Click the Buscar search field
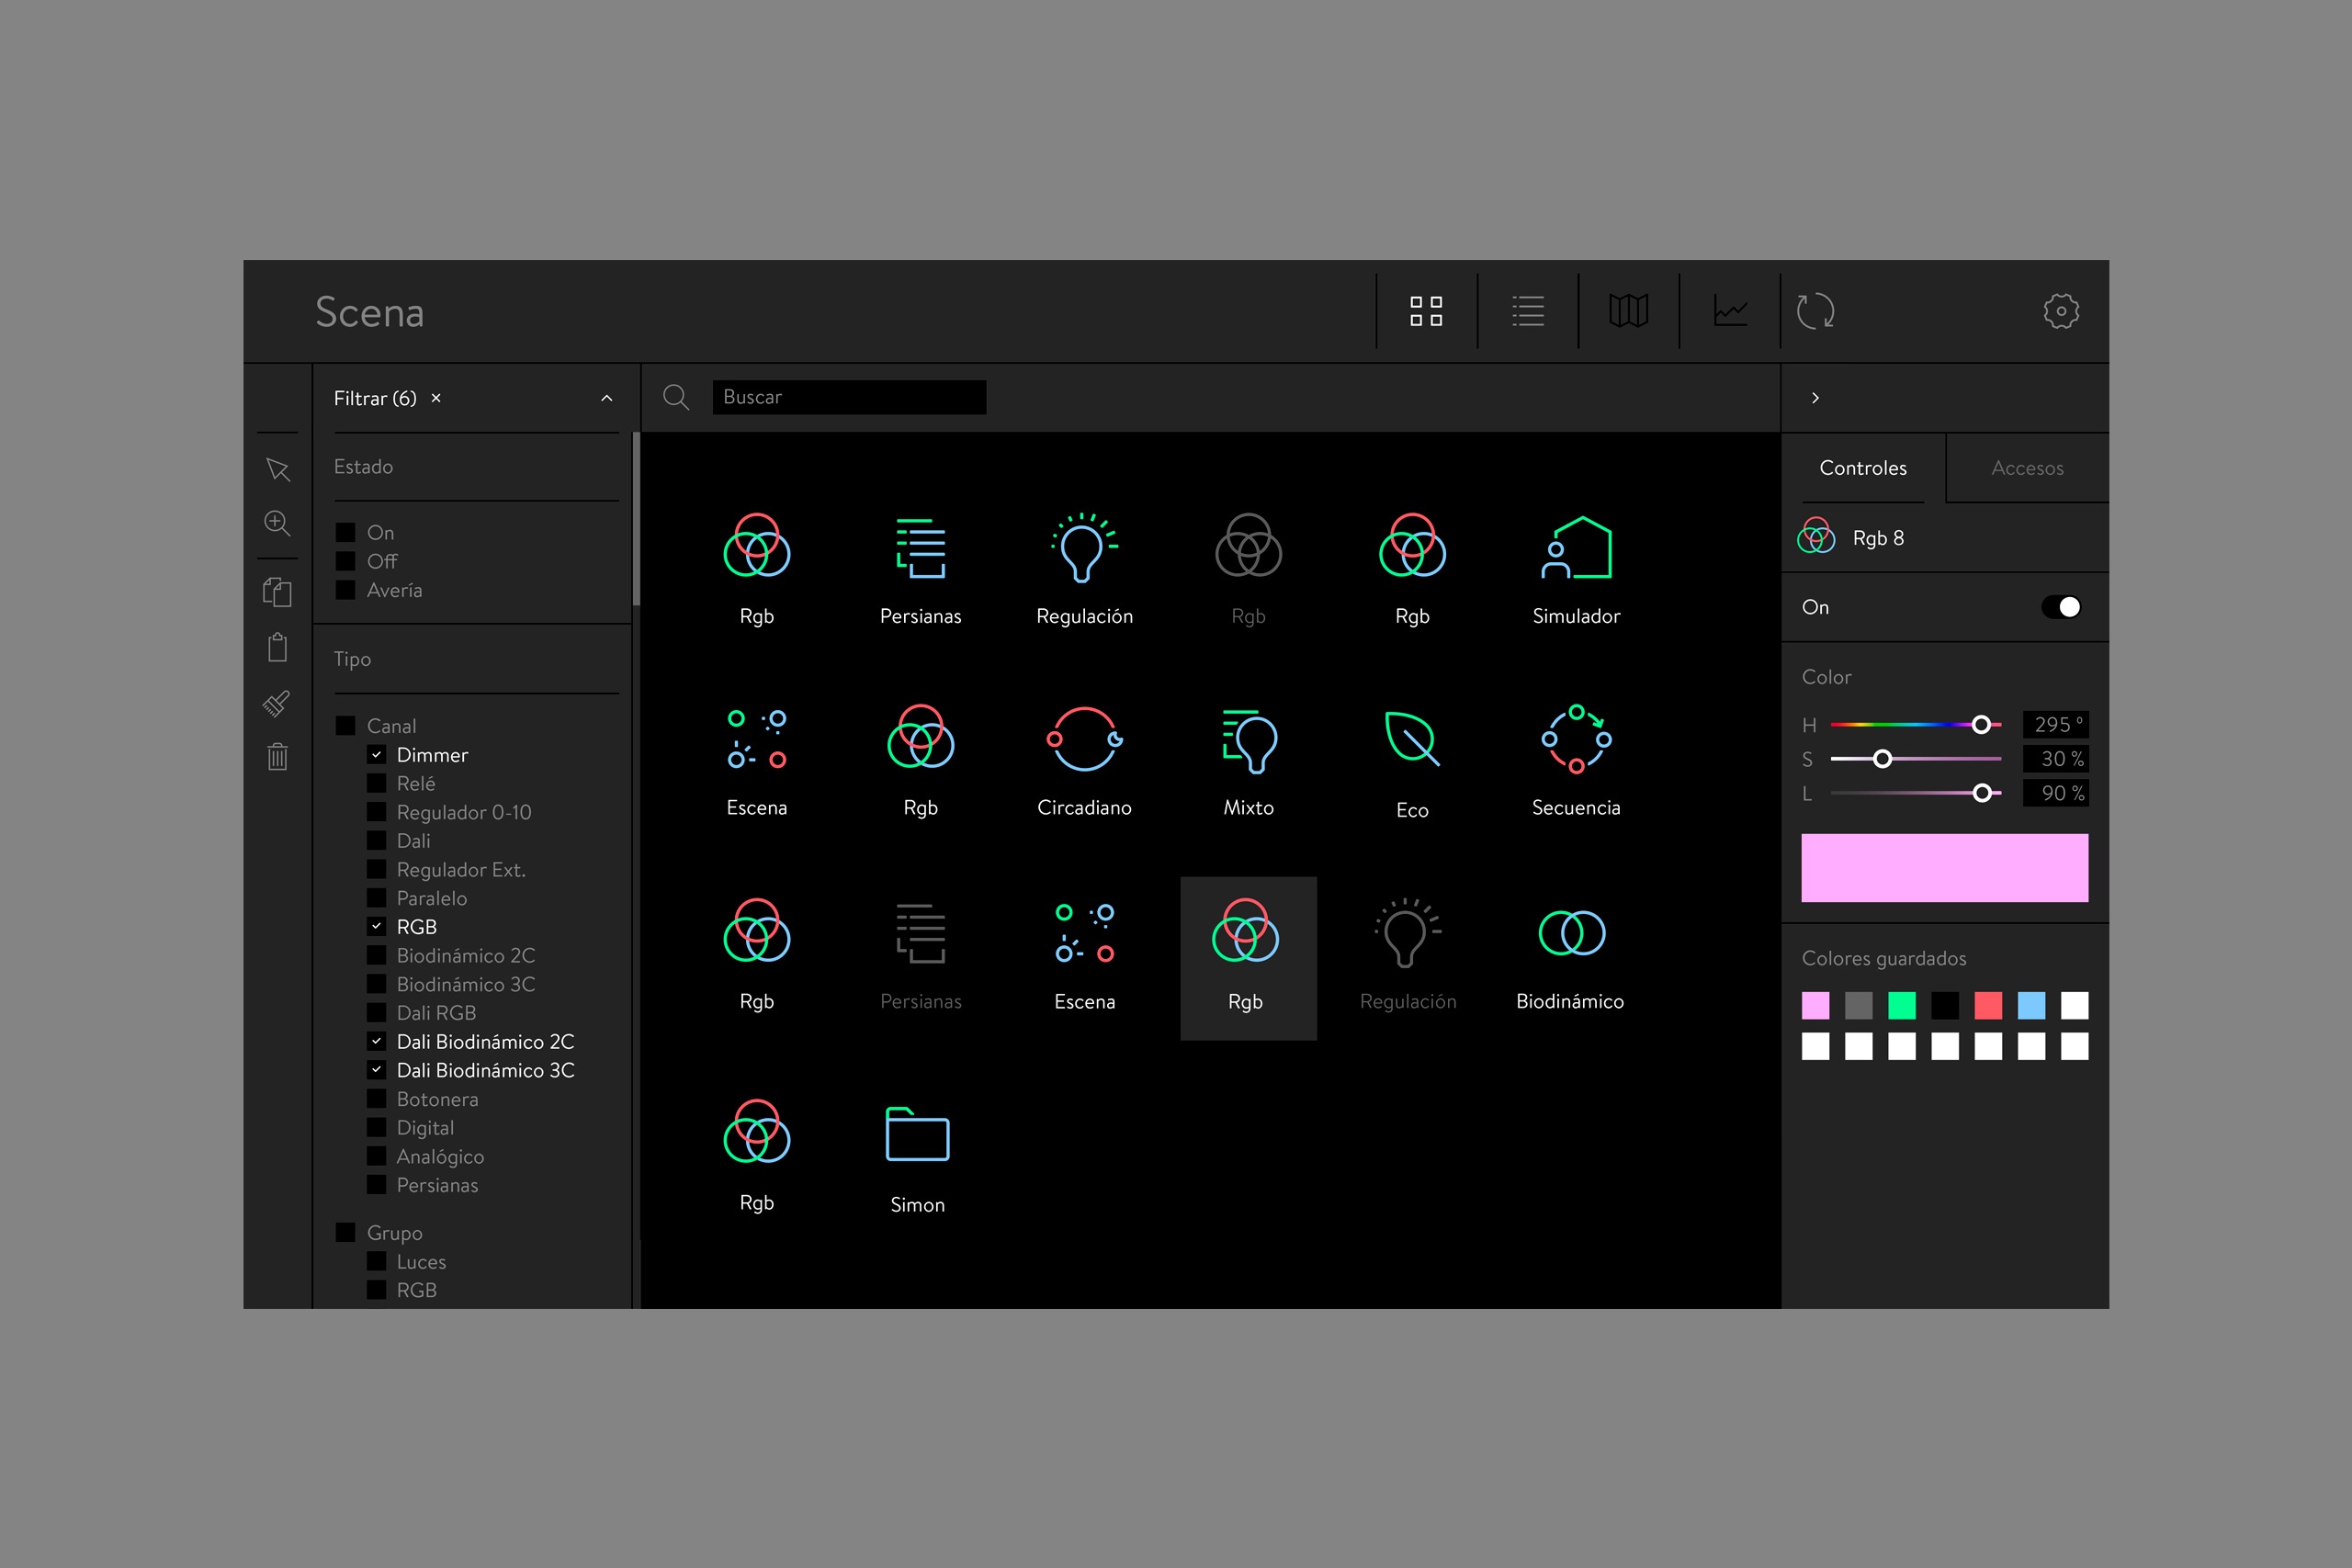The image size is (2352, 1568). click(849, 397)
